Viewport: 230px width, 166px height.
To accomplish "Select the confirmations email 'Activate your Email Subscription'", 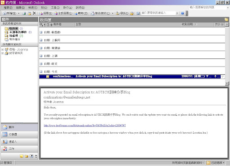I will 130,76.
